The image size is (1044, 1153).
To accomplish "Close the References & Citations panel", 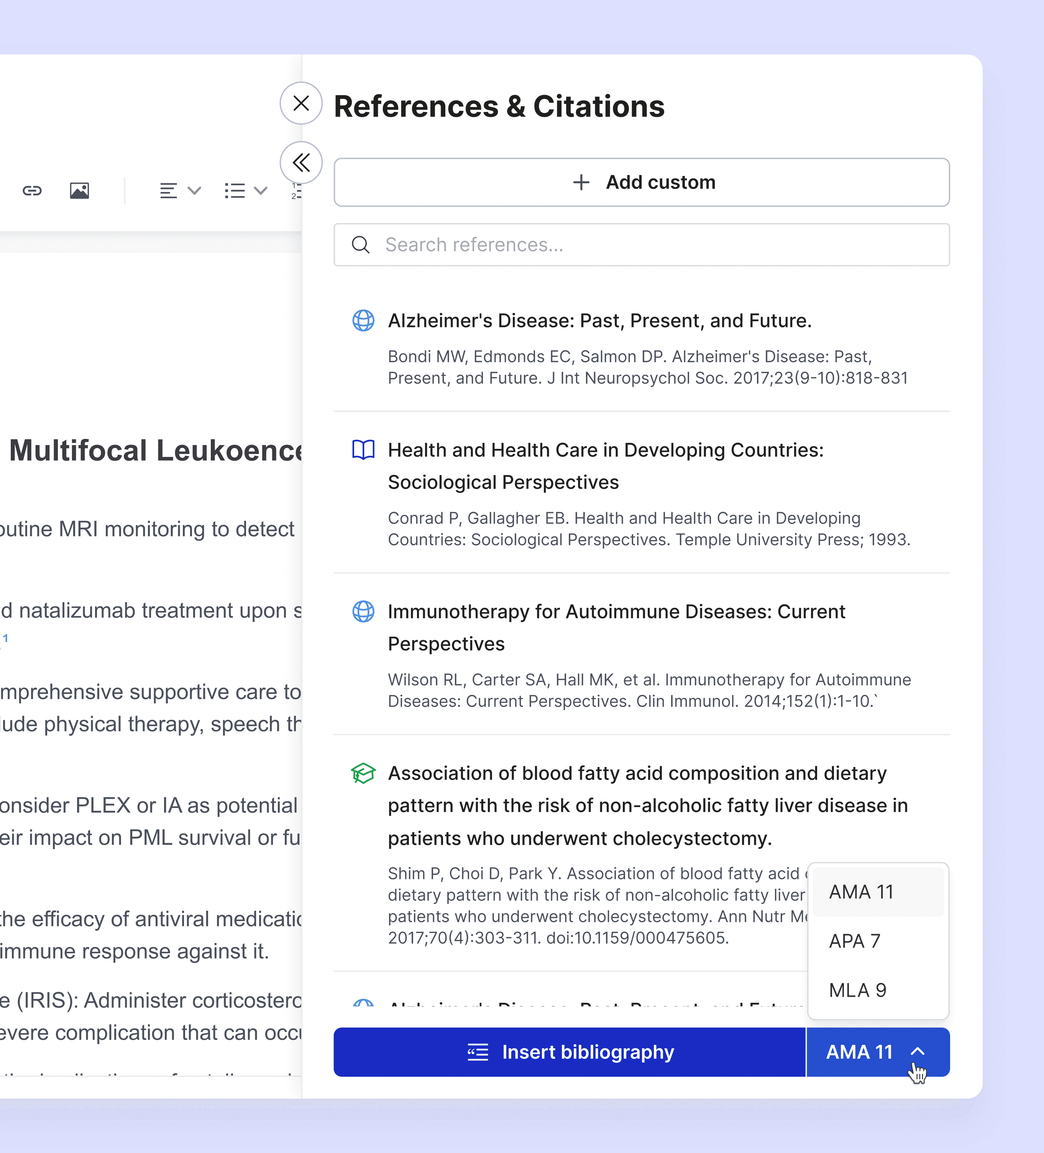I will coord(301,103).
